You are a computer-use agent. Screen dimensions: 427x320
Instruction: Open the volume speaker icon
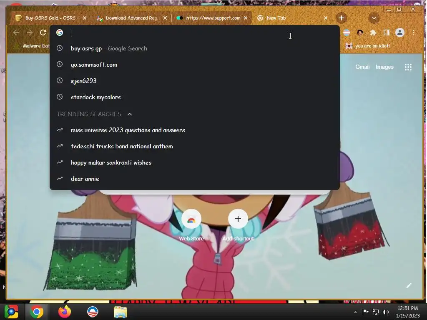pyautogui.click(x=386, y=312)
